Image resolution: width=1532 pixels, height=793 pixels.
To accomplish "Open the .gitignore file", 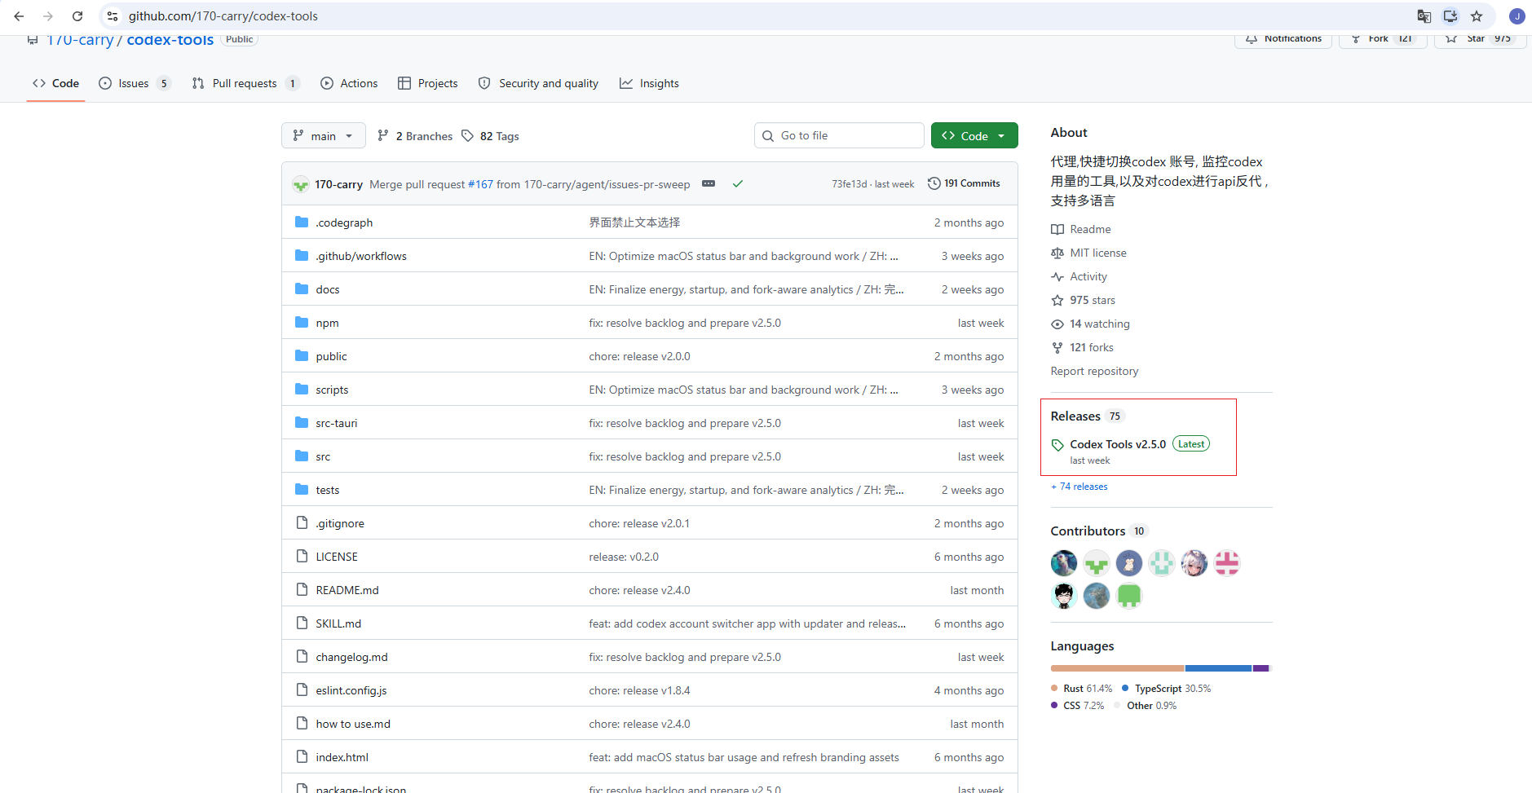I will [x=340, y=523].
